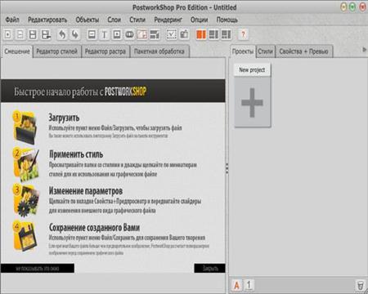
Task: Click the Save As floppy icon
Action: click(46, 34)
